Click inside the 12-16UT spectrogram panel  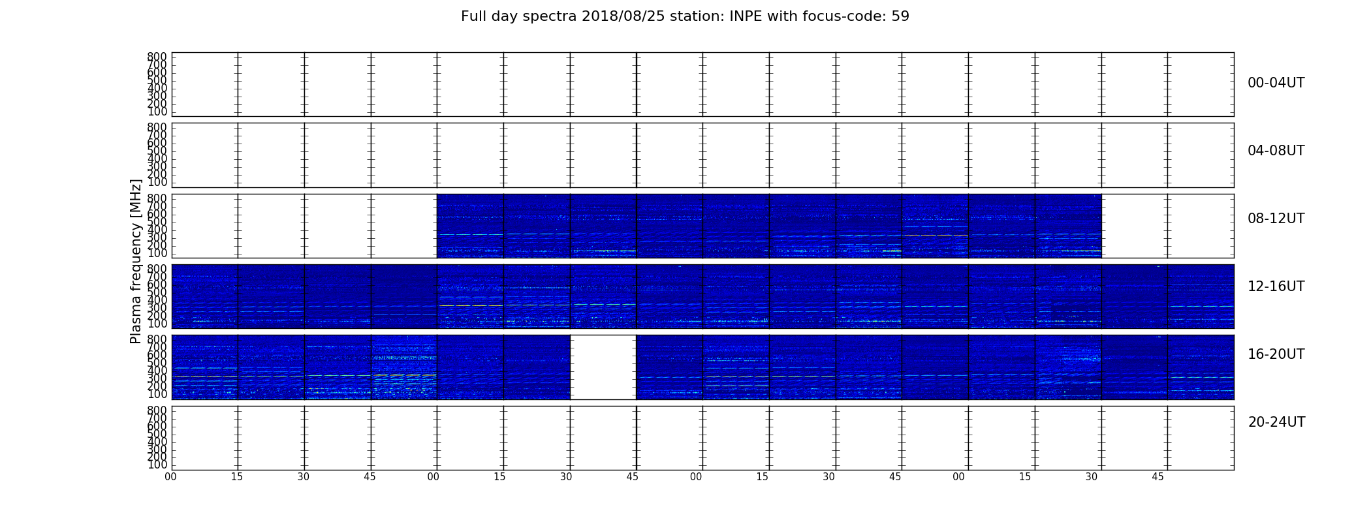coord(702,296)
